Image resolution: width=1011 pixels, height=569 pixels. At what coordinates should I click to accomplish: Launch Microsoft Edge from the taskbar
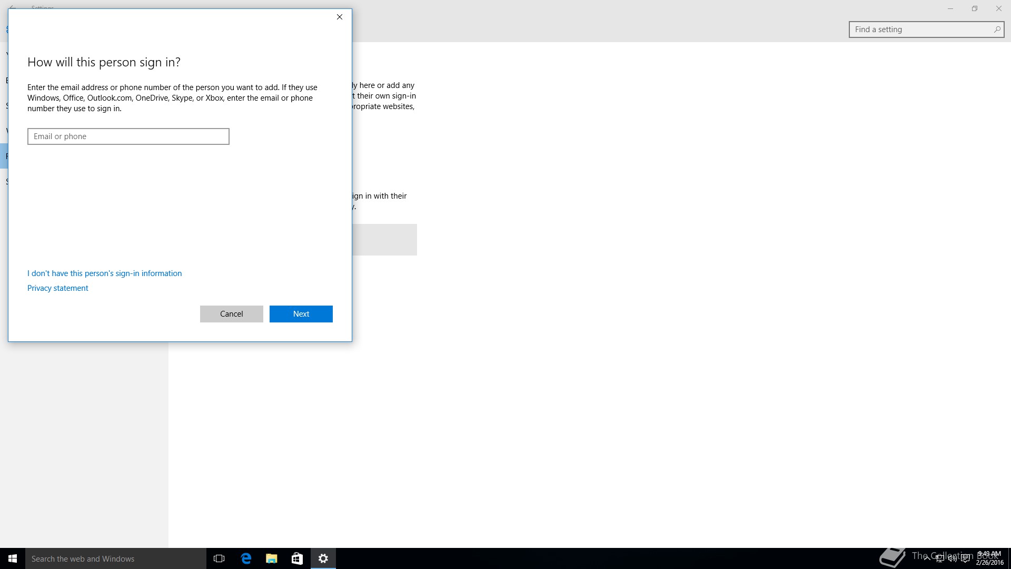pos(246,558)
